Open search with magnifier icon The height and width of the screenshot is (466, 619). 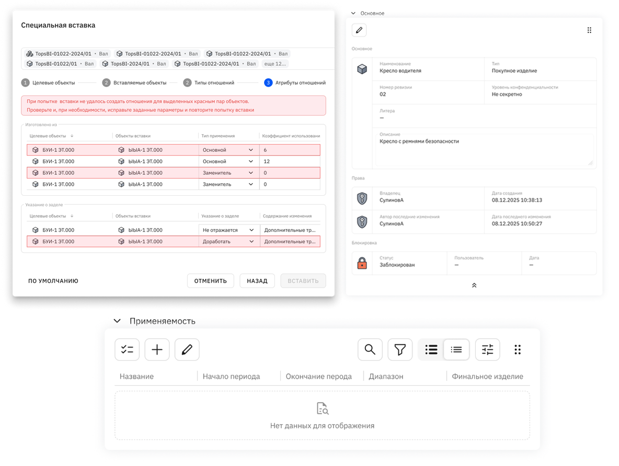370,350
